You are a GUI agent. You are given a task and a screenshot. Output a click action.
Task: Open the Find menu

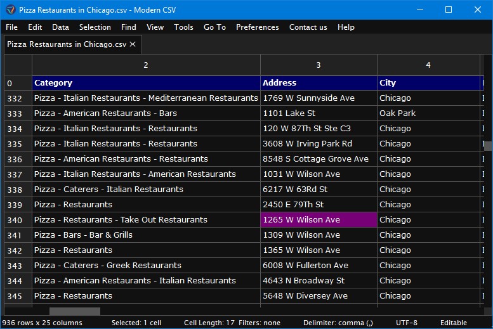click(129, 27)
